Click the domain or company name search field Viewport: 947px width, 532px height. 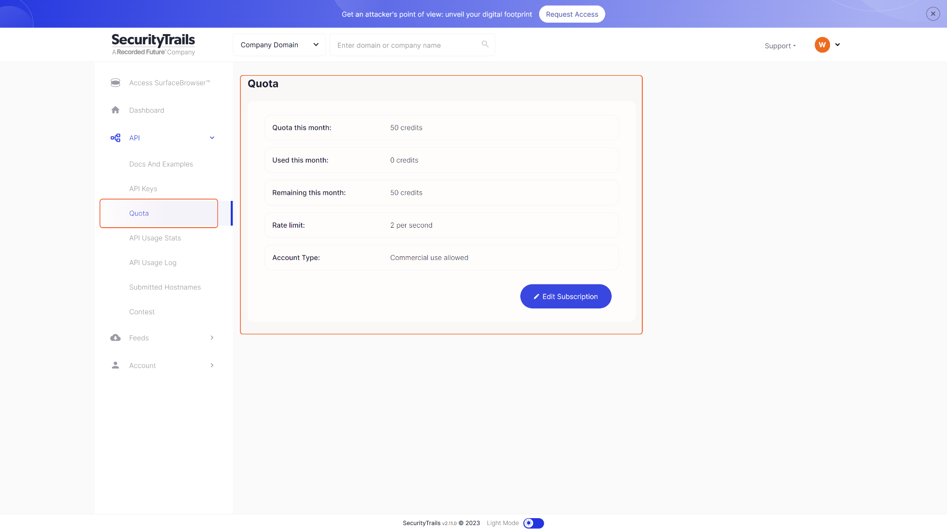(x=412, y=45)
